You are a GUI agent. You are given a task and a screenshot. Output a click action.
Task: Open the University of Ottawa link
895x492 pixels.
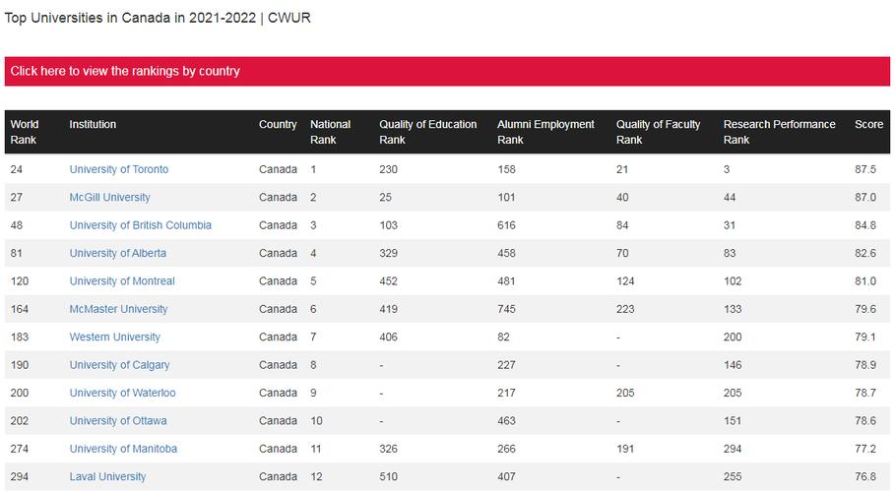[118, 421]
